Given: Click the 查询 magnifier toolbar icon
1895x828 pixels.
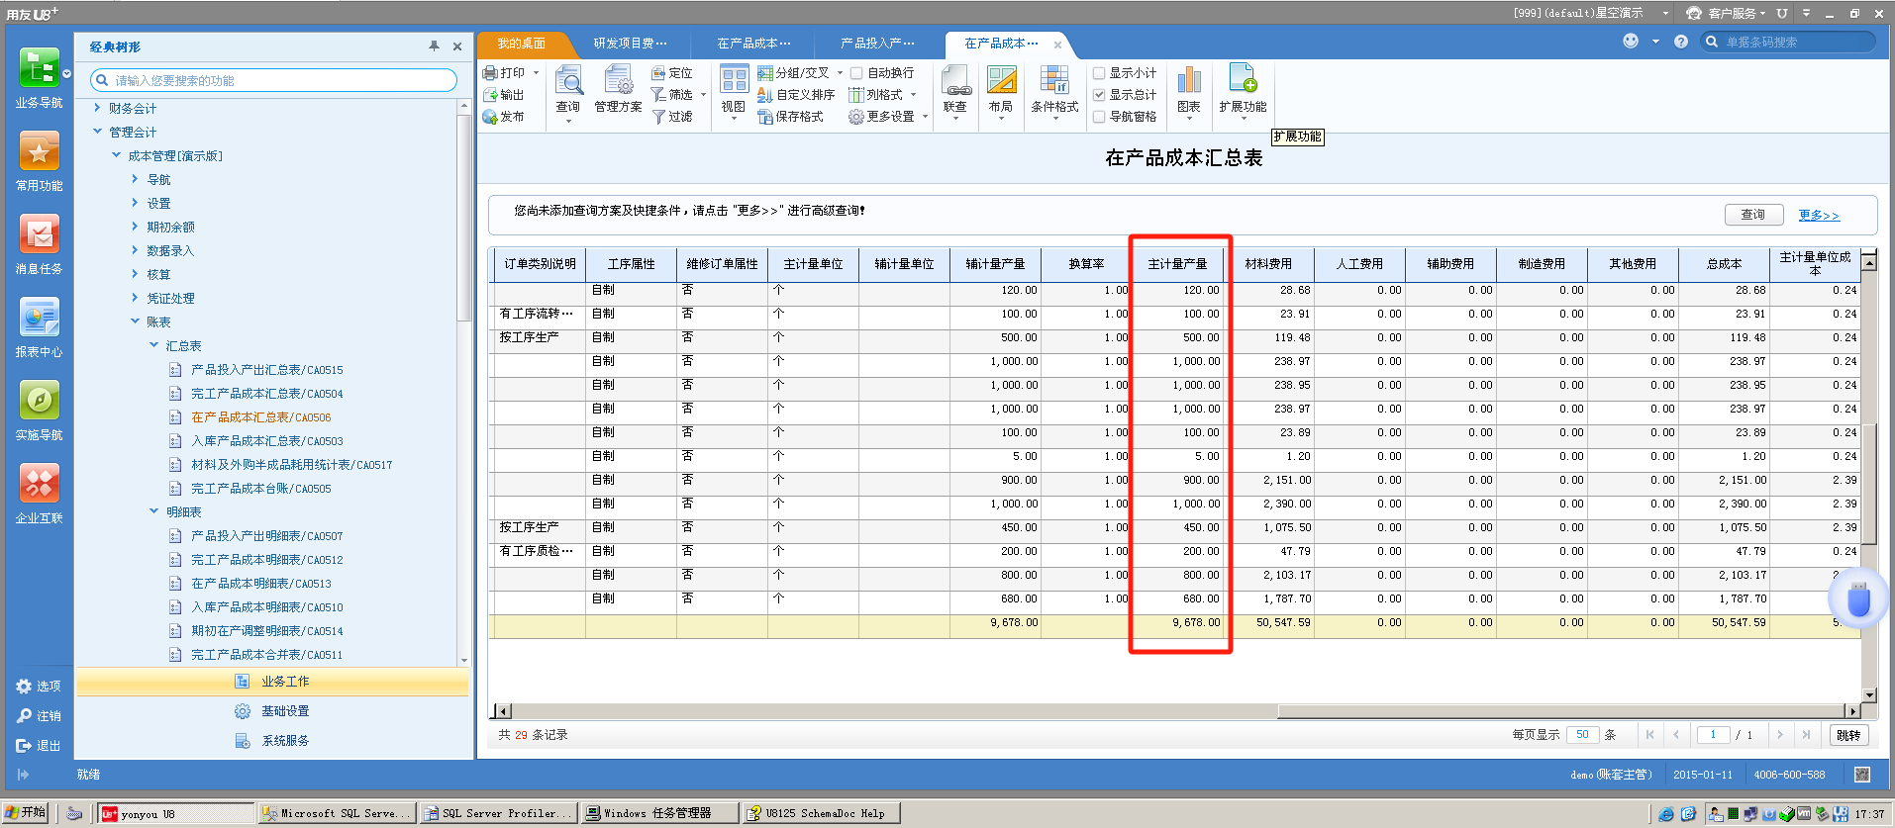Looking at the screenshot, I should 568,81.
